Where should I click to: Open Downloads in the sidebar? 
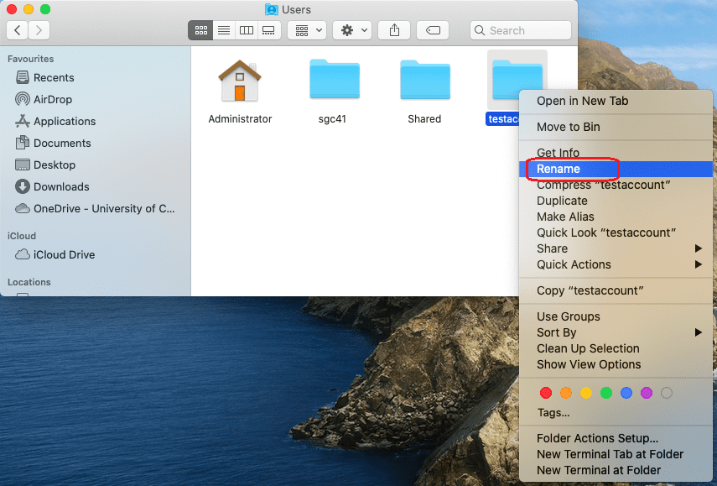(61, 186)
